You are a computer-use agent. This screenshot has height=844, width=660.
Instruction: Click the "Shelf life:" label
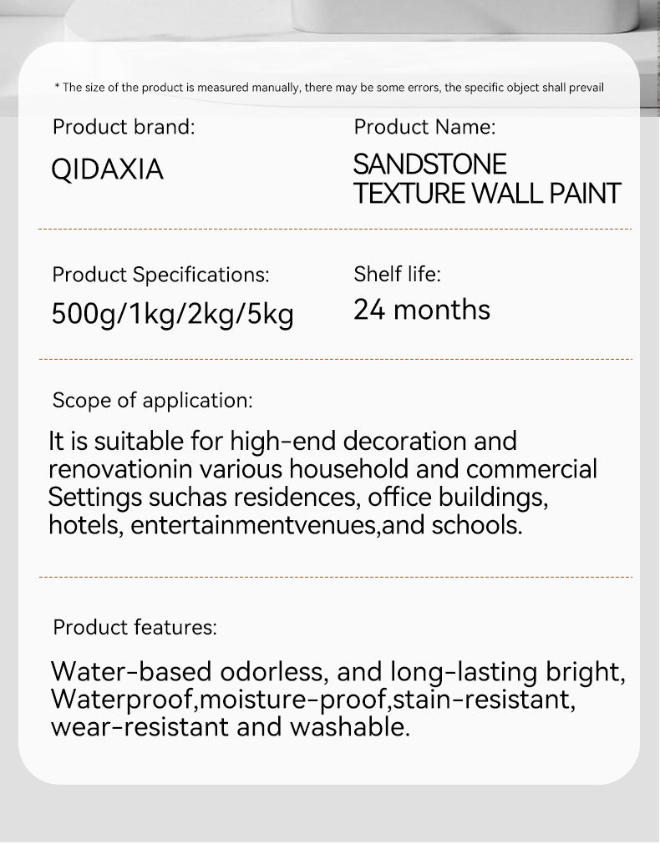click(397, 274)
